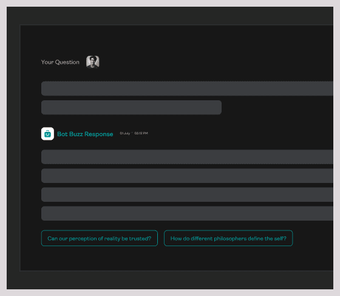
Task: Click the Bot Buzz robot icon
Action: [47, 134]
